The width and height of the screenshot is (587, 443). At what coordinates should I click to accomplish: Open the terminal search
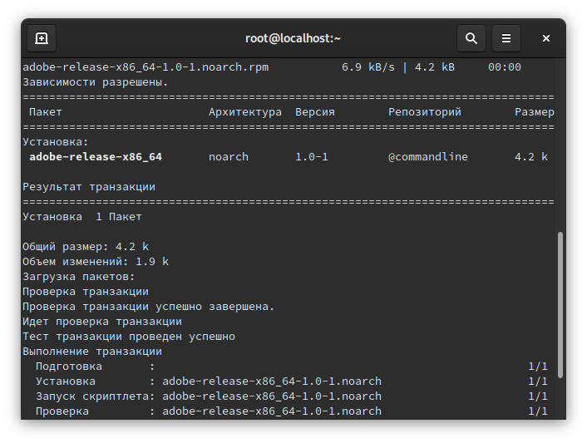471,38
